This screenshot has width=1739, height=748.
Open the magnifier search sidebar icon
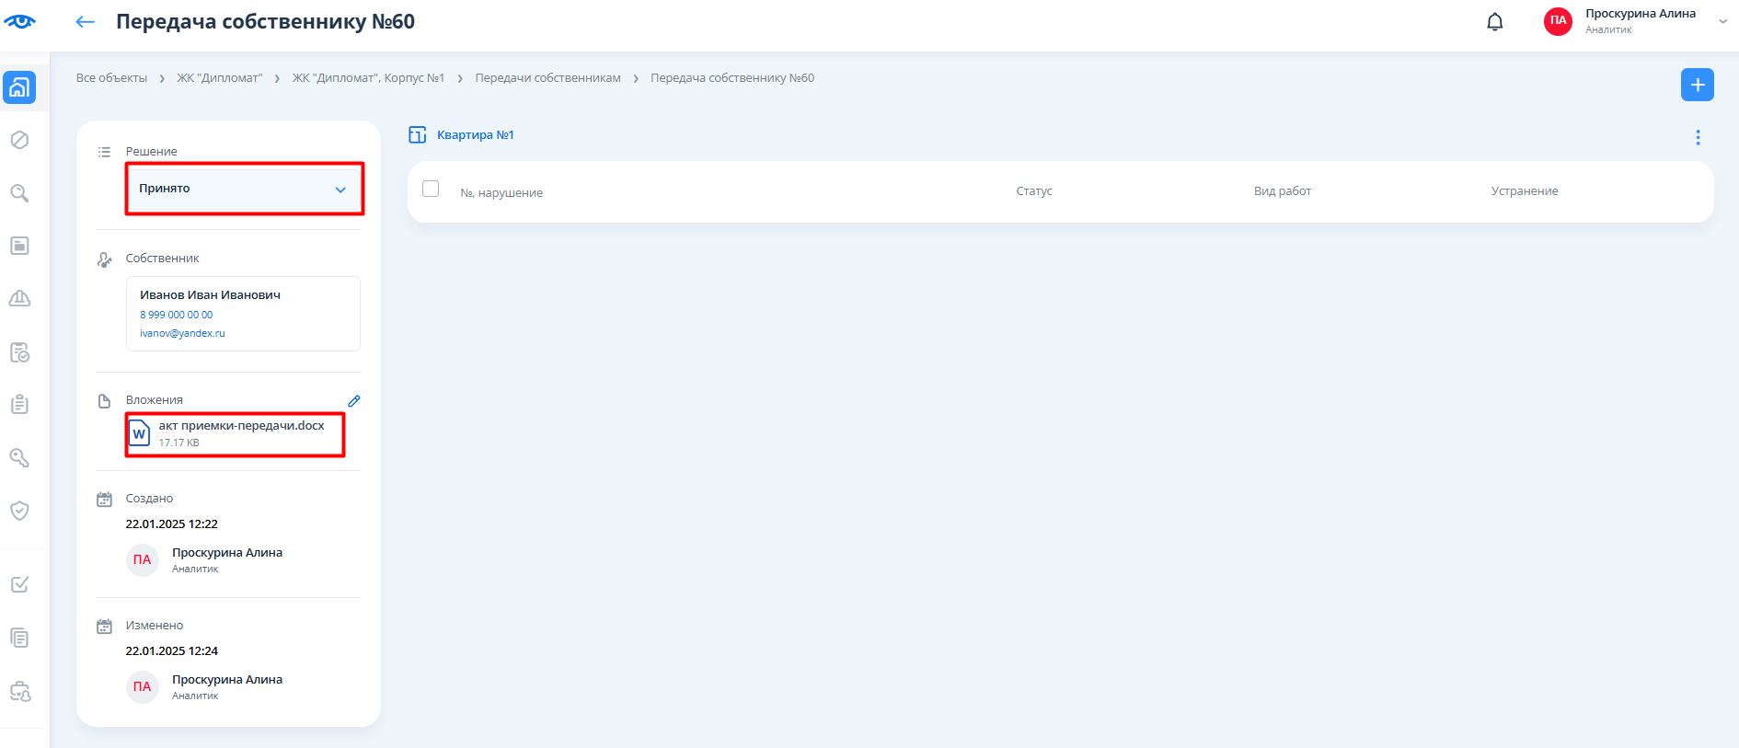tap(19, 193)
